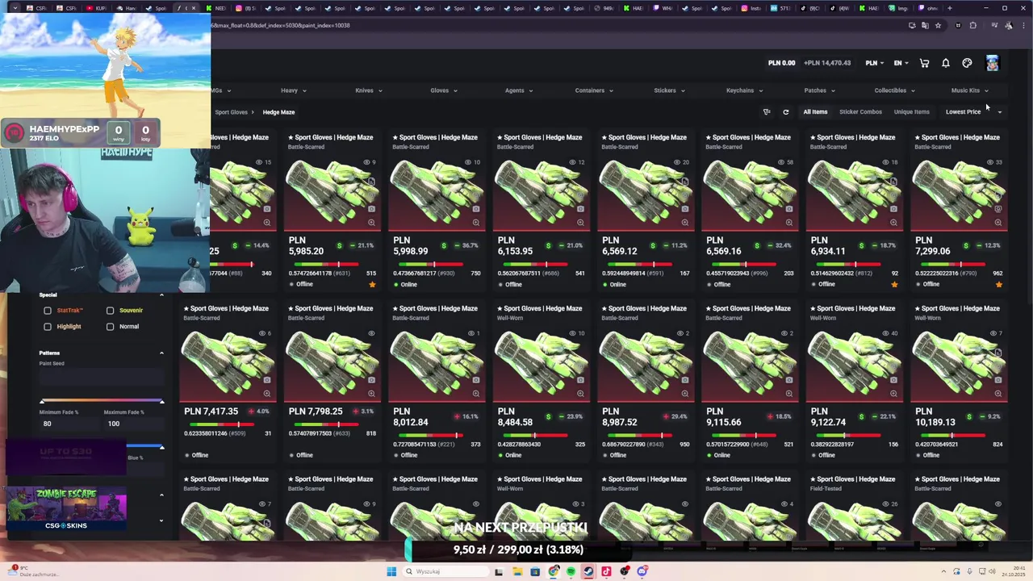Expand the Stickers category menu

click(x=669, y=90)
